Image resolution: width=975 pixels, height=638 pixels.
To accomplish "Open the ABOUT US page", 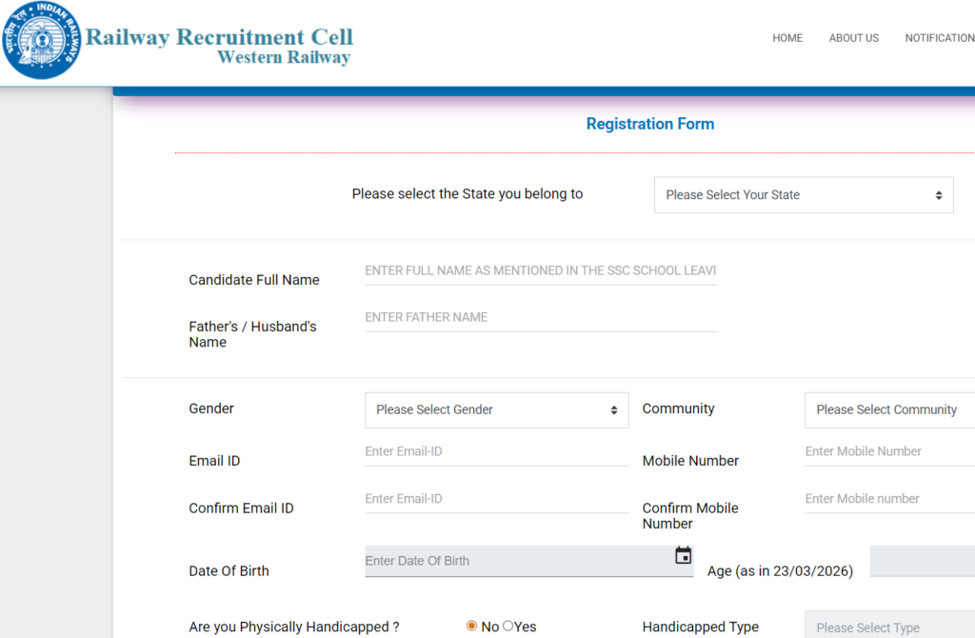I will [x=853, y=38].
